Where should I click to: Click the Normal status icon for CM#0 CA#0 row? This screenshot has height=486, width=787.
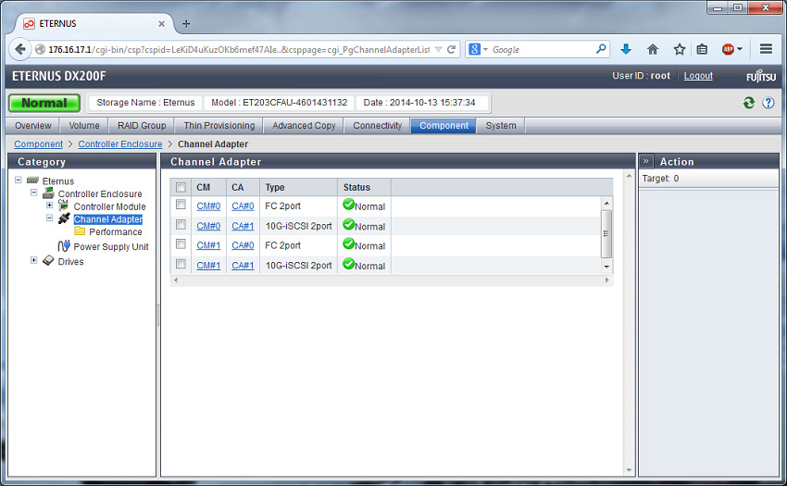point(348,205)
